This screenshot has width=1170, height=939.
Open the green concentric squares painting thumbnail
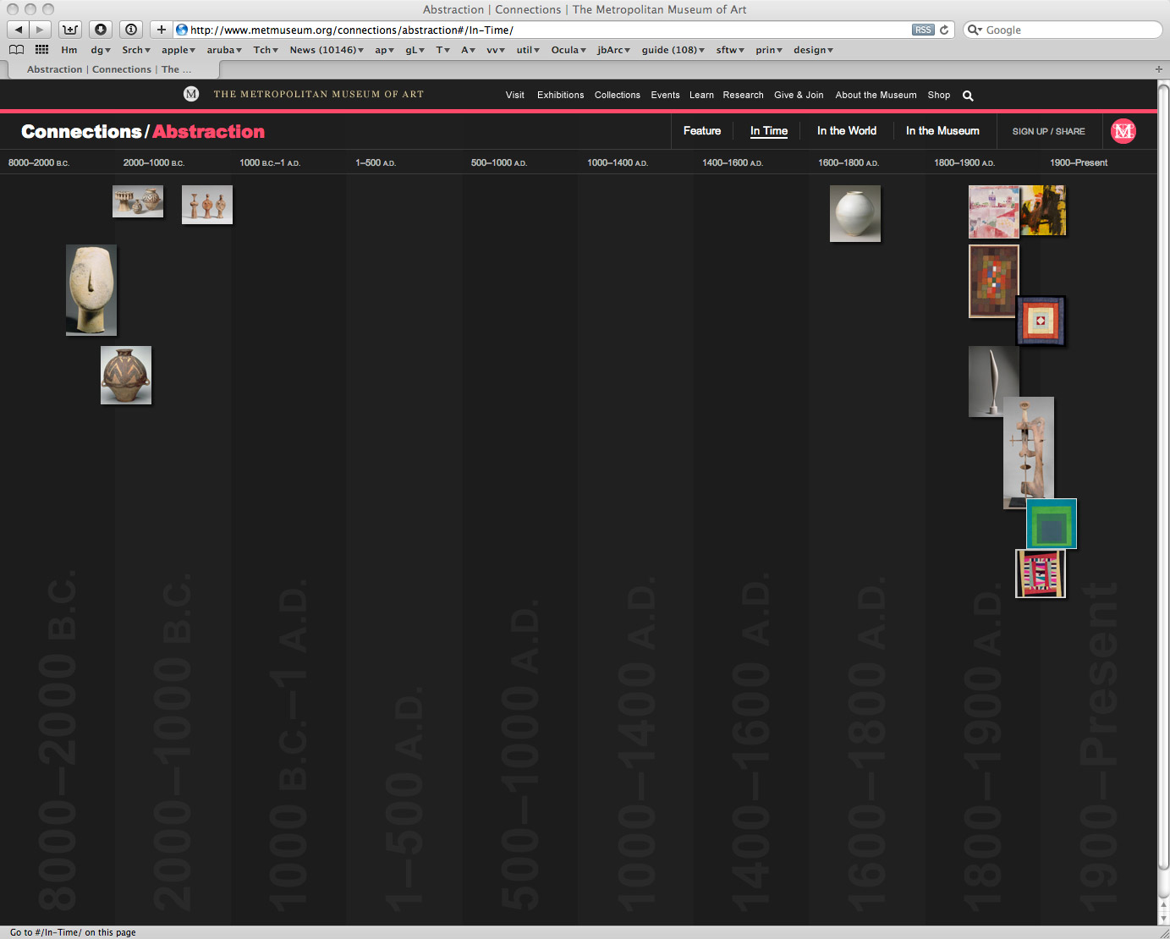(x=1051, y=524)
